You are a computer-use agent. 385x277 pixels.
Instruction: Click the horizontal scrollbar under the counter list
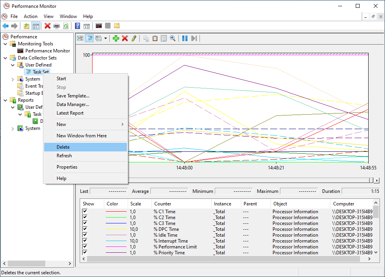[226, 259]
